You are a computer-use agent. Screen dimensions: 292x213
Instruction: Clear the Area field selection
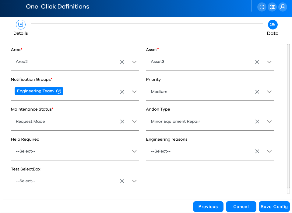click(x=122, y=62)
